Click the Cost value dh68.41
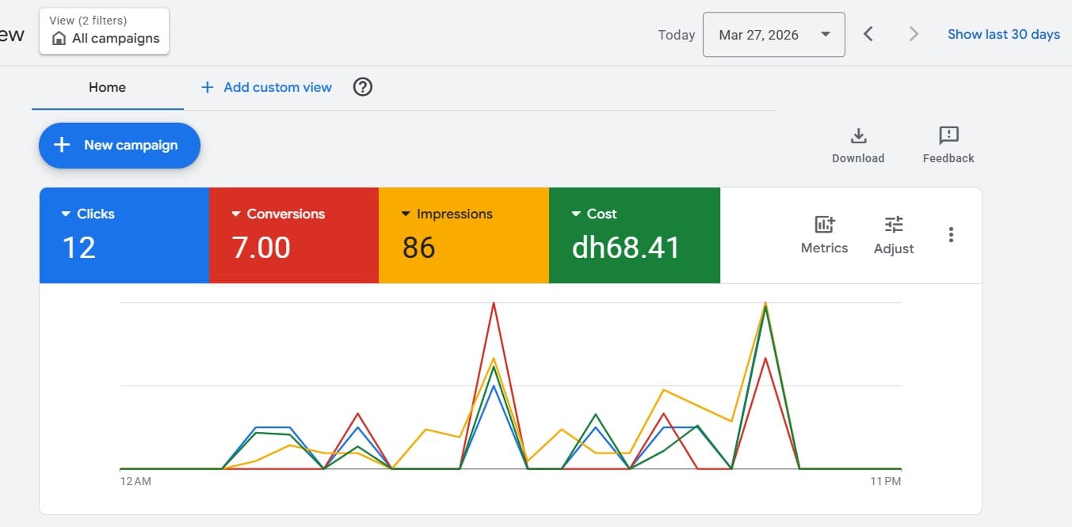Image resolution: width=1072 pixels, height=527 pixels. coord(626,248)
